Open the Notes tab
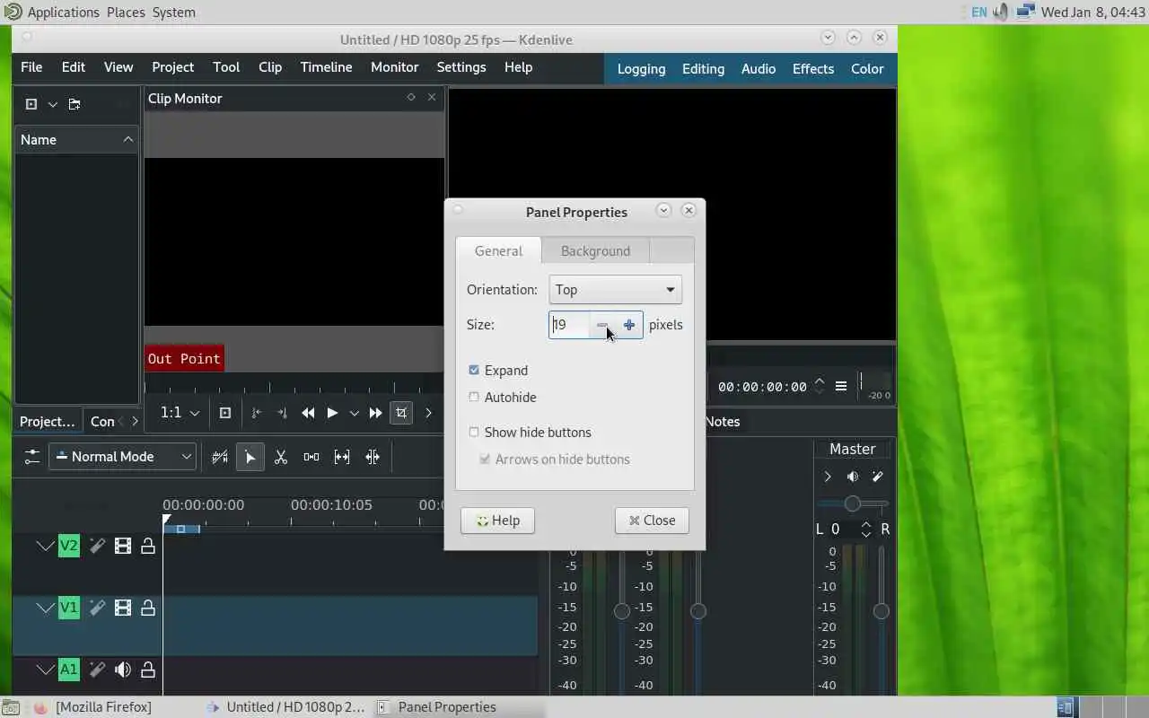Image resolution: width=1149 pixels, height=718 pixels. 723,421
